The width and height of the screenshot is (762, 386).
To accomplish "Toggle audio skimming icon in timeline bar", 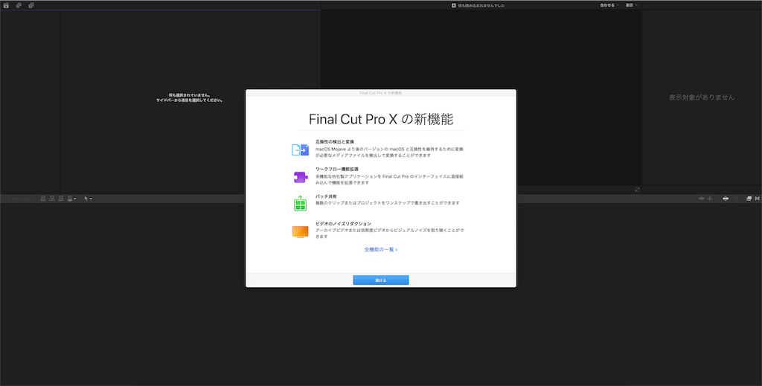I will [709, 199].
